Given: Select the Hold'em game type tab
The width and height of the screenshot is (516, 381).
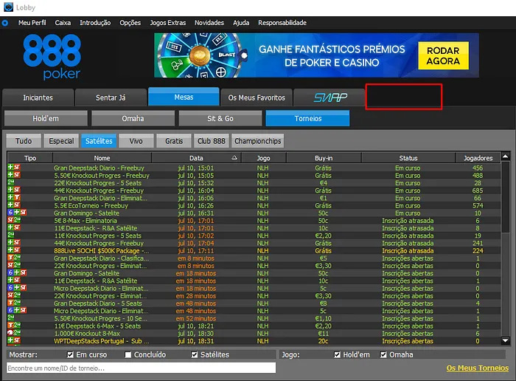Looking at the screenshot, I should pos(46,118).
